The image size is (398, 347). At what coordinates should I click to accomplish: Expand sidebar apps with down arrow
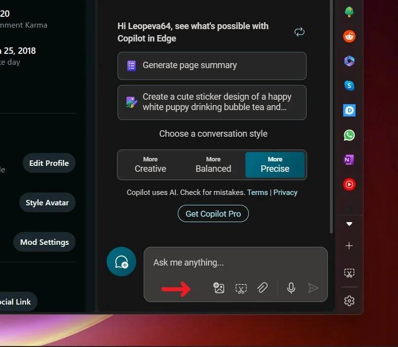click(349, 224)
